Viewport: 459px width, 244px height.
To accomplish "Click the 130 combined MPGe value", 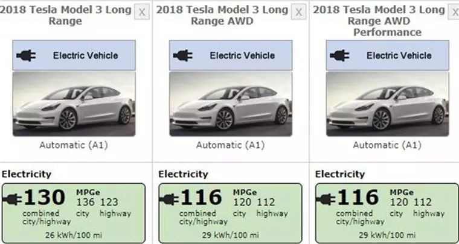I will point(44,198).
